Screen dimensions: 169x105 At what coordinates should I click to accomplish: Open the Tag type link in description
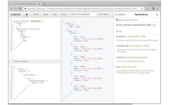(154, 25)
